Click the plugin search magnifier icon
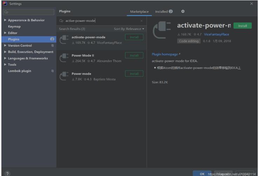Screen dimensions: 258x176 [61, 21]
